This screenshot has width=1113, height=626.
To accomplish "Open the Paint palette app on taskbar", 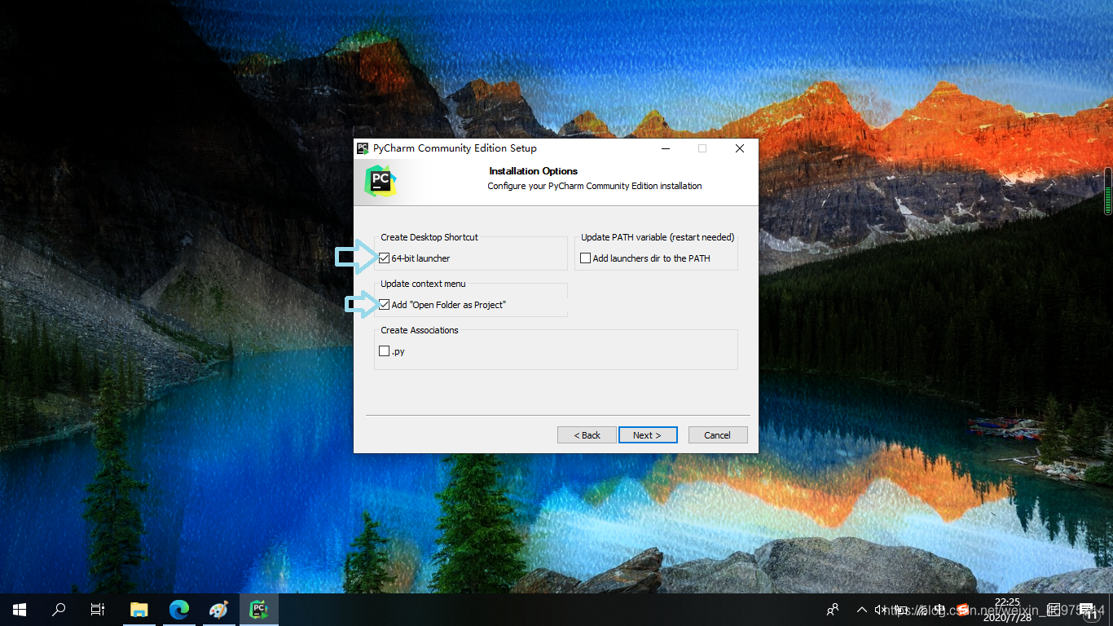I will pyautogui.click(x=219, y=610).
